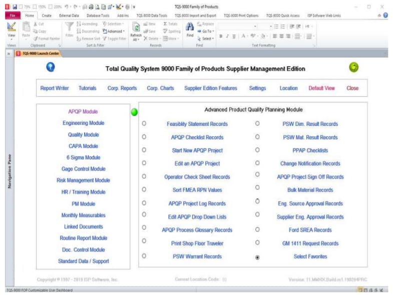Open the Refresh All dropdown
This screenshot has width=412, height=295.
tap(136, 38)
